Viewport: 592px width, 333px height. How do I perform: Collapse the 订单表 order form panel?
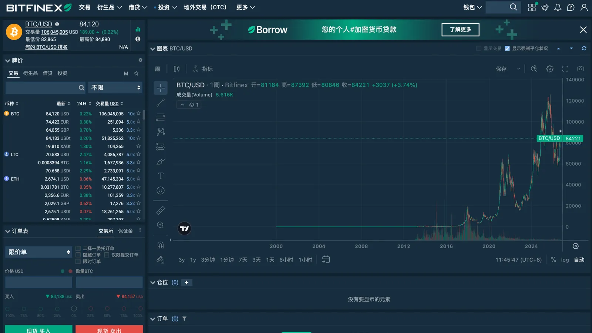[7, 231]
